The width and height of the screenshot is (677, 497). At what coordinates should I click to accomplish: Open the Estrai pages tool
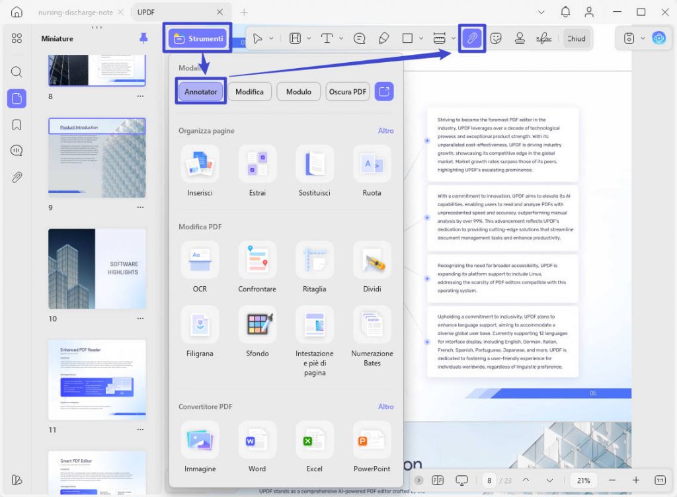click(257, 171)
